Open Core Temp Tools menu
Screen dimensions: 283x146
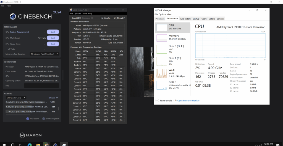coord(85,14)
